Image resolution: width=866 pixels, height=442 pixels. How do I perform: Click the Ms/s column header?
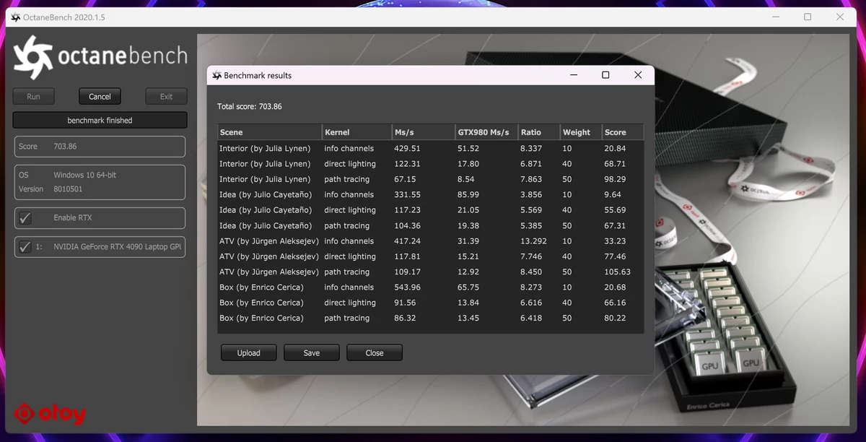pyautogui.click(x=424, y=132)
